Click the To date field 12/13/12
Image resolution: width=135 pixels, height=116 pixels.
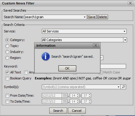(52, 101)
